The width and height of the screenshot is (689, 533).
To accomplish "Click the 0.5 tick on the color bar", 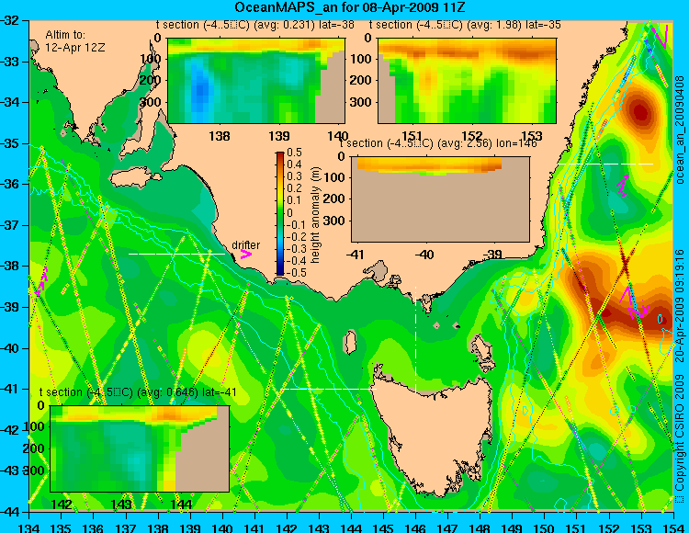I will (x=294, y=153).
